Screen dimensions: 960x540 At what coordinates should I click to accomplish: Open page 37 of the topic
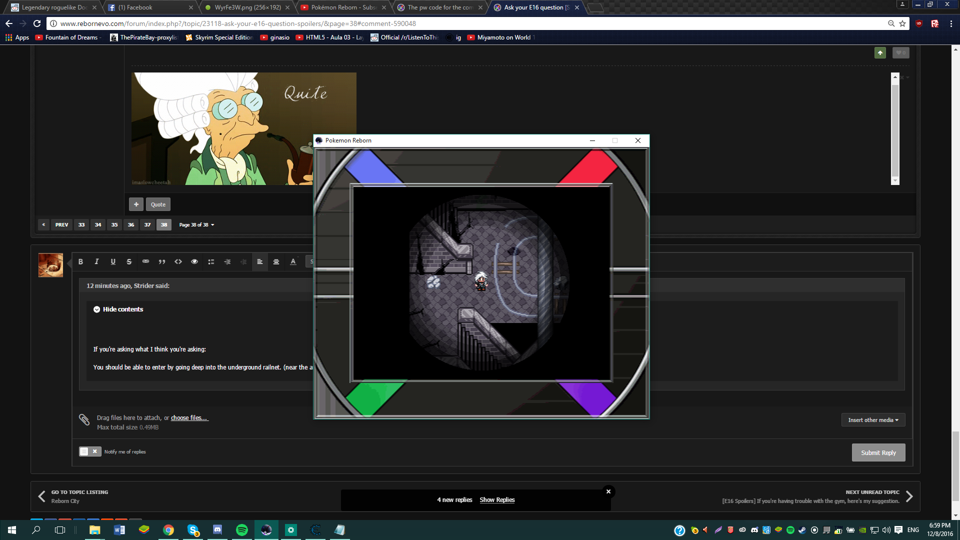tap(147, 224)
